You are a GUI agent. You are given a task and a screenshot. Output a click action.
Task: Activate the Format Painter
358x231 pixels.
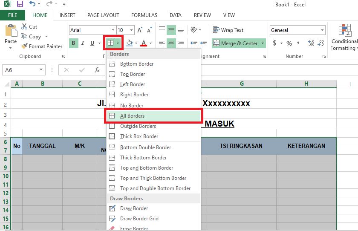point(42,46)
